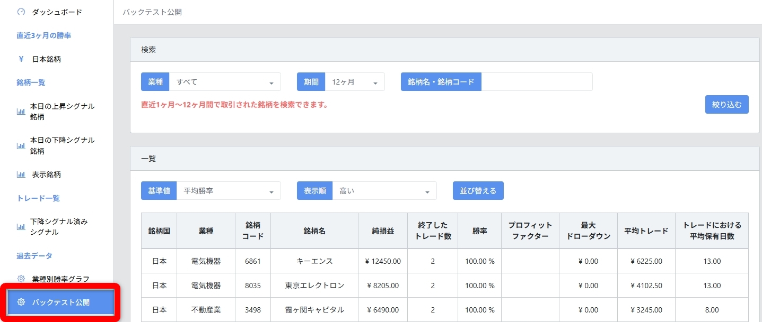Click gear icon beside 業種別勝率グラフ
762x322 pixels.
pos(21,279)
